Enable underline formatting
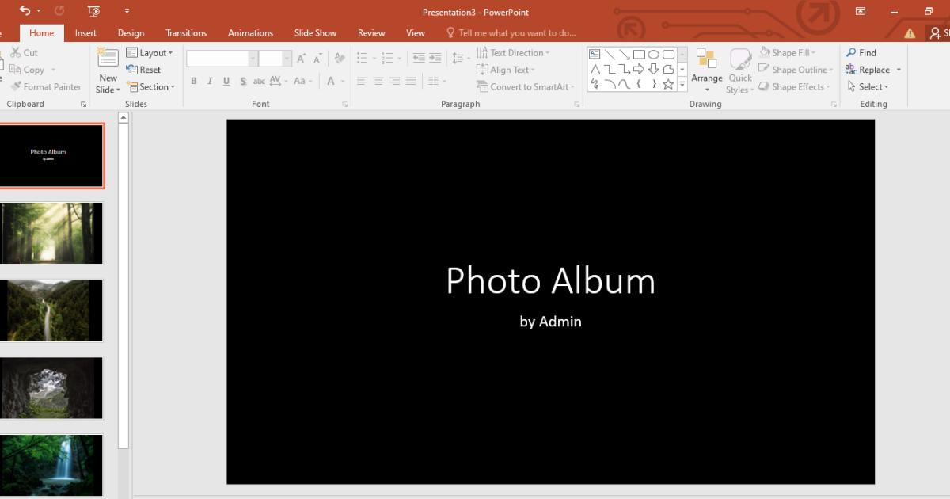Screen dimensions: 950x499 (226, 80)
